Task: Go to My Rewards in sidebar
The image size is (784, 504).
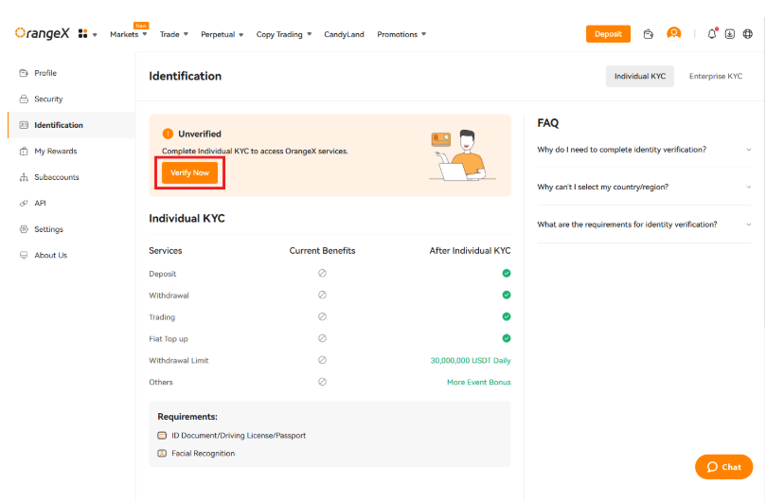Action: tap(55, 152)
